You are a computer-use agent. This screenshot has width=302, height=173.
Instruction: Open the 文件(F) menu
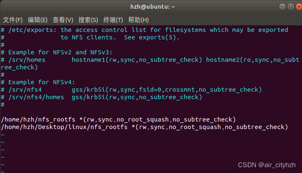13,20
